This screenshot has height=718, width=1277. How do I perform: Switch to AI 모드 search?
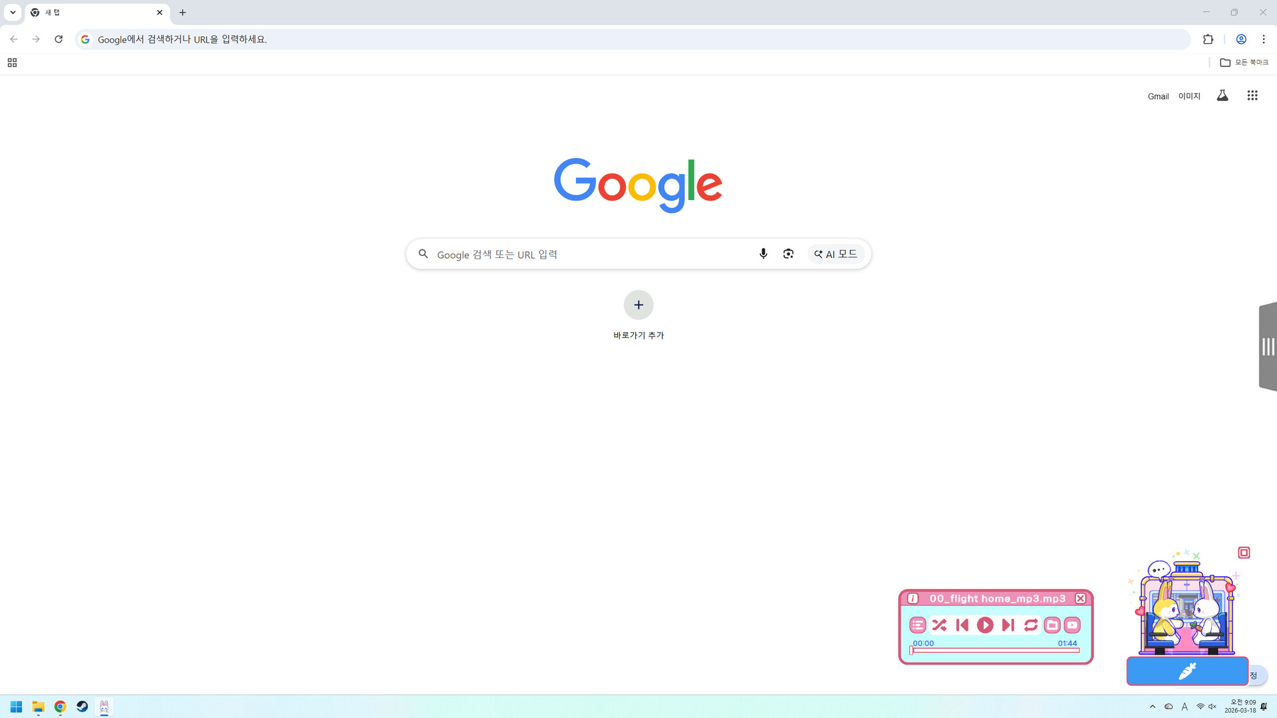[836, 254]
